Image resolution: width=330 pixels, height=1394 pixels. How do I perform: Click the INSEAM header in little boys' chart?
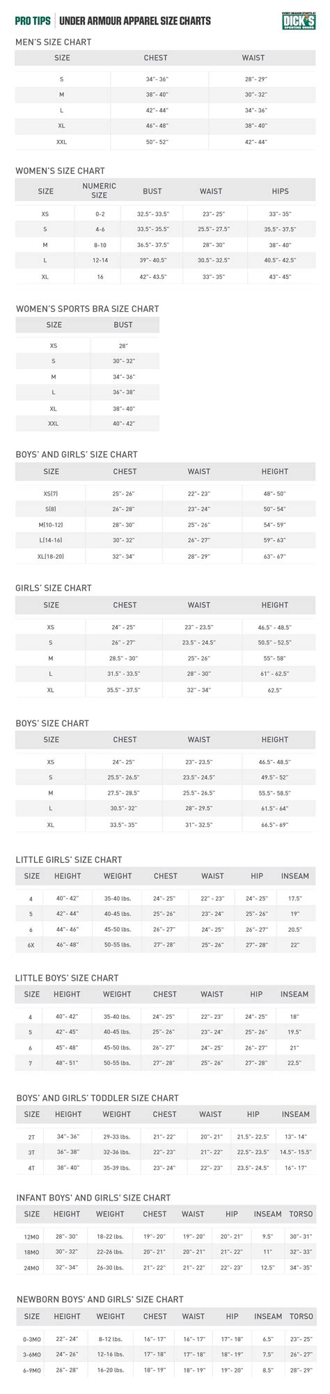click(x=294, y=995)
